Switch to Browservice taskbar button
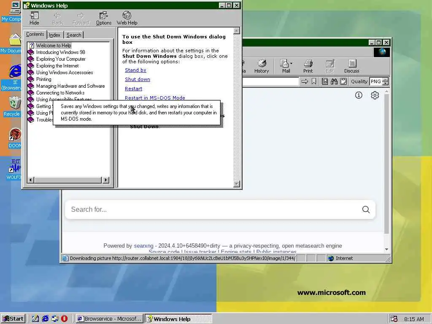This screenshot has height=324, width=432. (x=109, y=319)
